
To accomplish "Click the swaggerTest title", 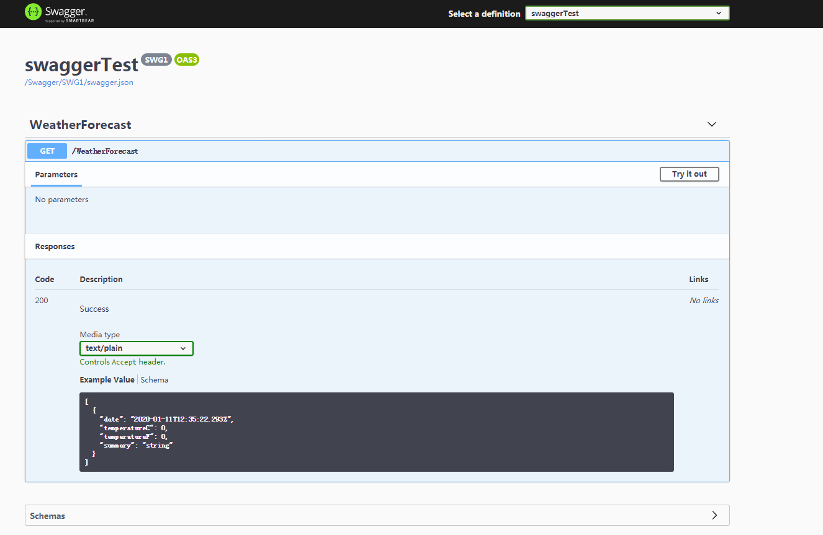I will (81, 64).
